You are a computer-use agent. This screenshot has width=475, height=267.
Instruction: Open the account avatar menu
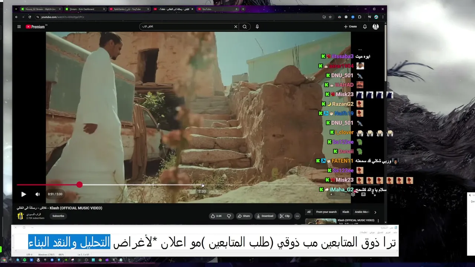[x=376, y=27]
